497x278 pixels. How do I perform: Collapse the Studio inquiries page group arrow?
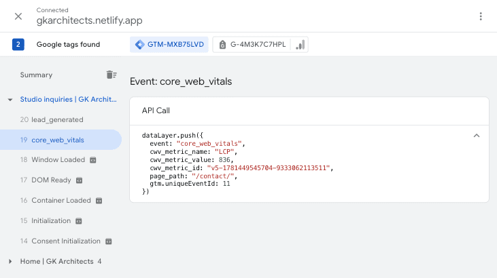click(10, 100)
